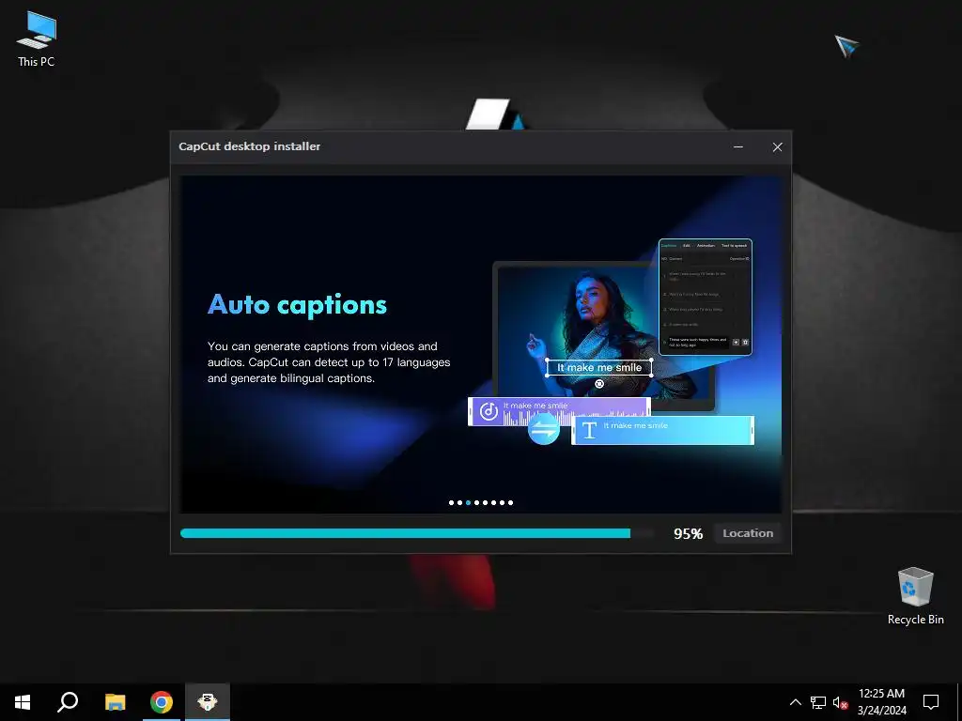
Task: Select the fourth carousel page dot
Action: [x=476, y=503]
